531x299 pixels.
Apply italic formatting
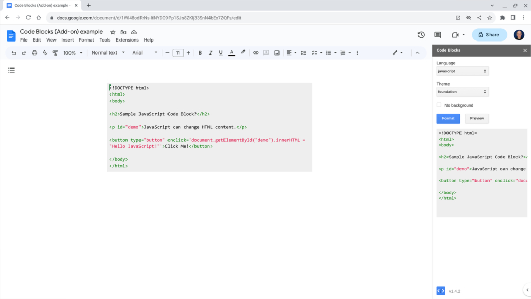point(211,52)
